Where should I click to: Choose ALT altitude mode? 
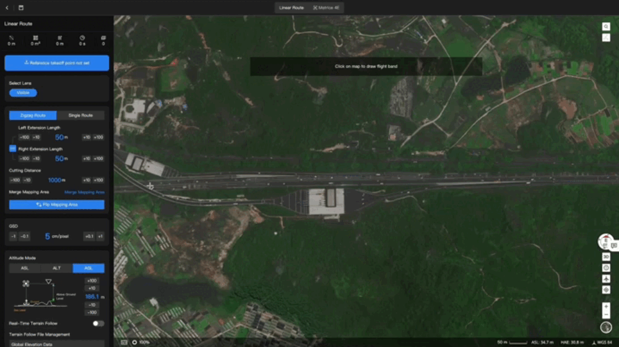coord(56,268)
